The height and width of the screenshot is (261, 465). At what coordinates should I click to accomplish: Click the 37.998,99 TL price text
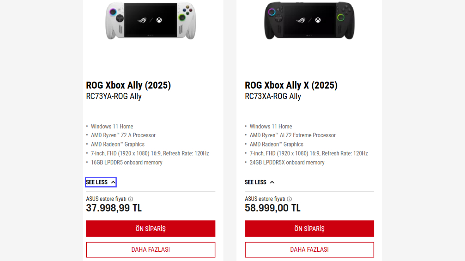[114, 208]
